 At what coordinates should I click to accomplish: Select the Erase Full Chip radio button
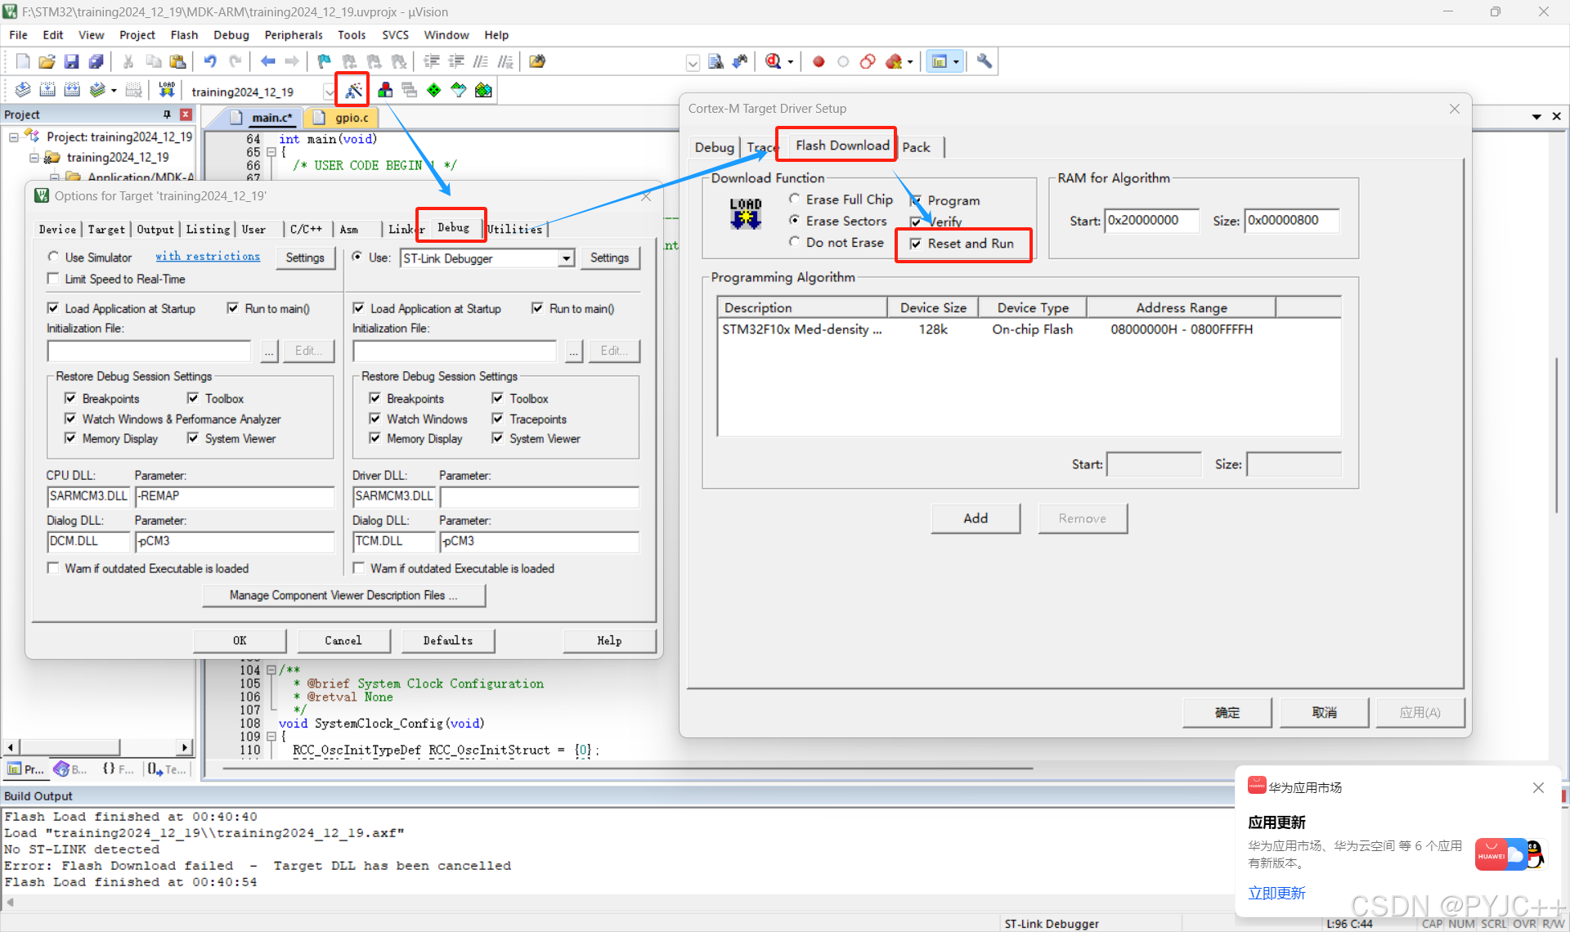[x=794, y=199]
